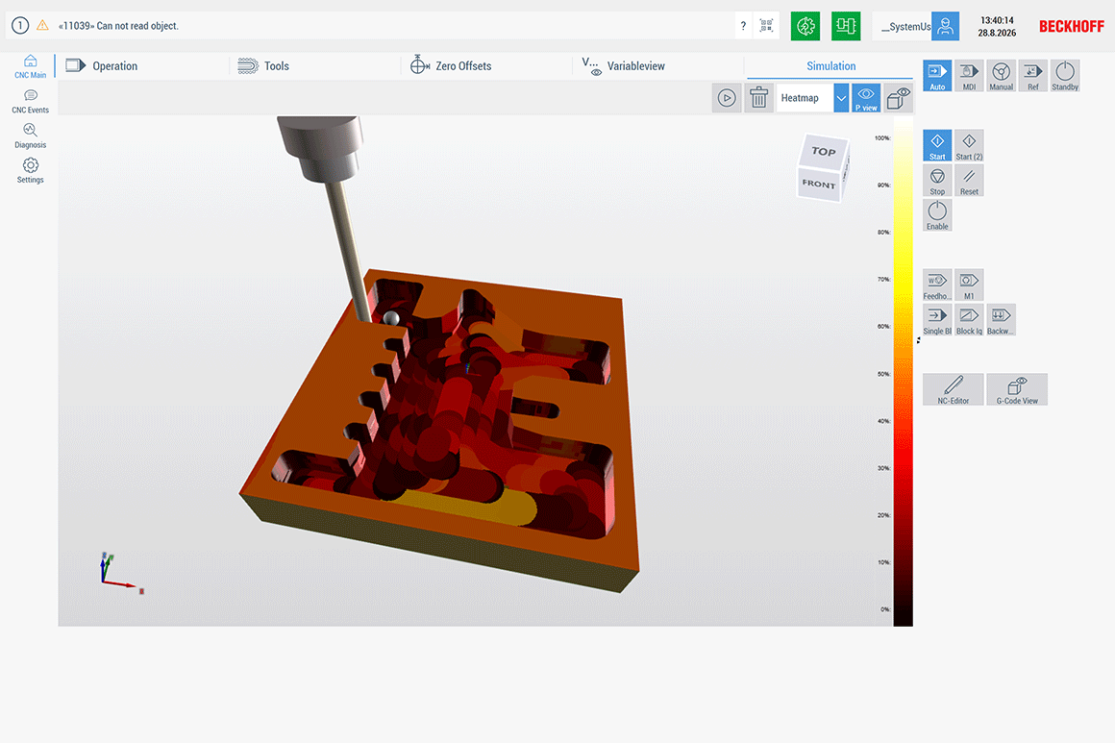Click the Beckhoff logo
The image size is (1115, 743).
coord(1071,26)
